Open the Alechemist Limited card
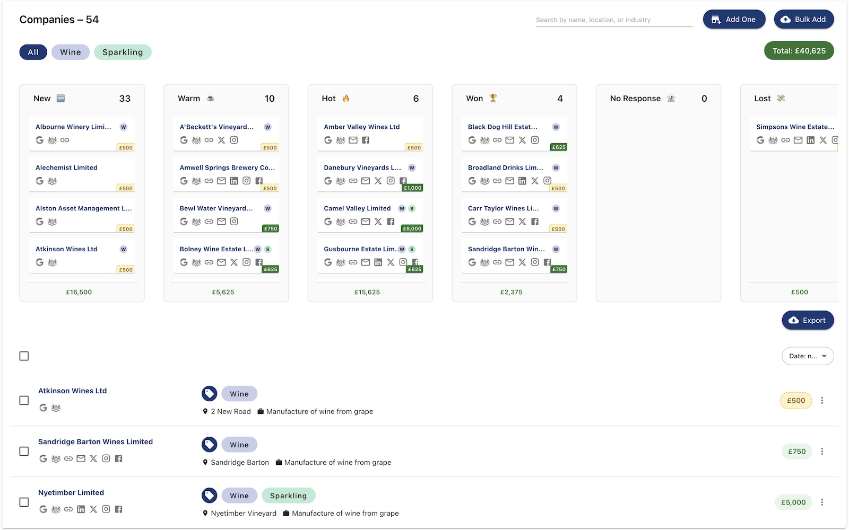This screenshot has height=530, width=849. 82,174
